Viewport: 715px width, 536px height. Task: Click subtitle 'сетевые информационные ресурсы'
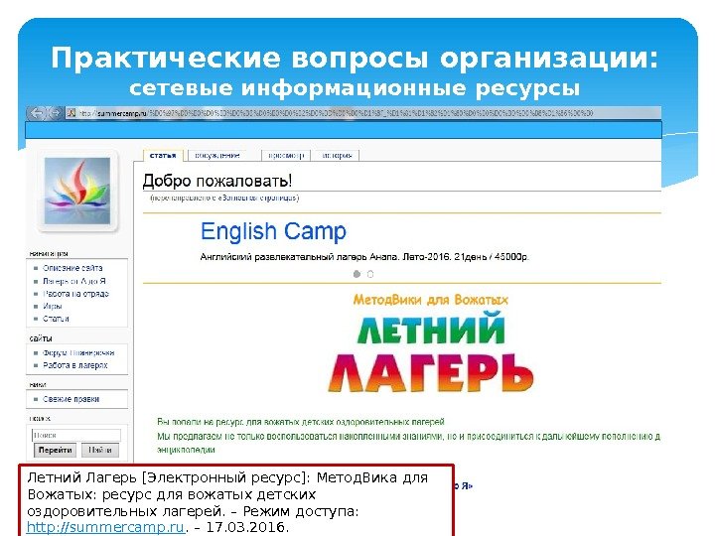355,88
